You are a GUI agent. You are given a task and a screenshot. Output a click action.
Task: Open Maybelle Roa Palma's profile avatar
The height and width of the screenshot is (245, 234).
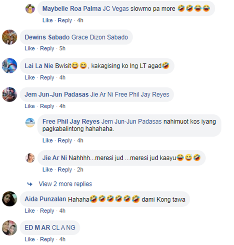pos(30,9)
